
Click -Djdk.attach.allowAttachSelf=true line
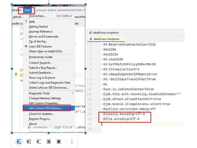point(131,99)
